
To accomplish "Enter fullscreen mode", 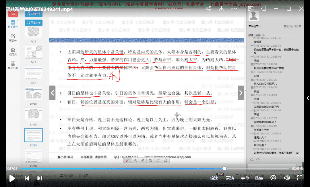I will [x=299, y=178].
